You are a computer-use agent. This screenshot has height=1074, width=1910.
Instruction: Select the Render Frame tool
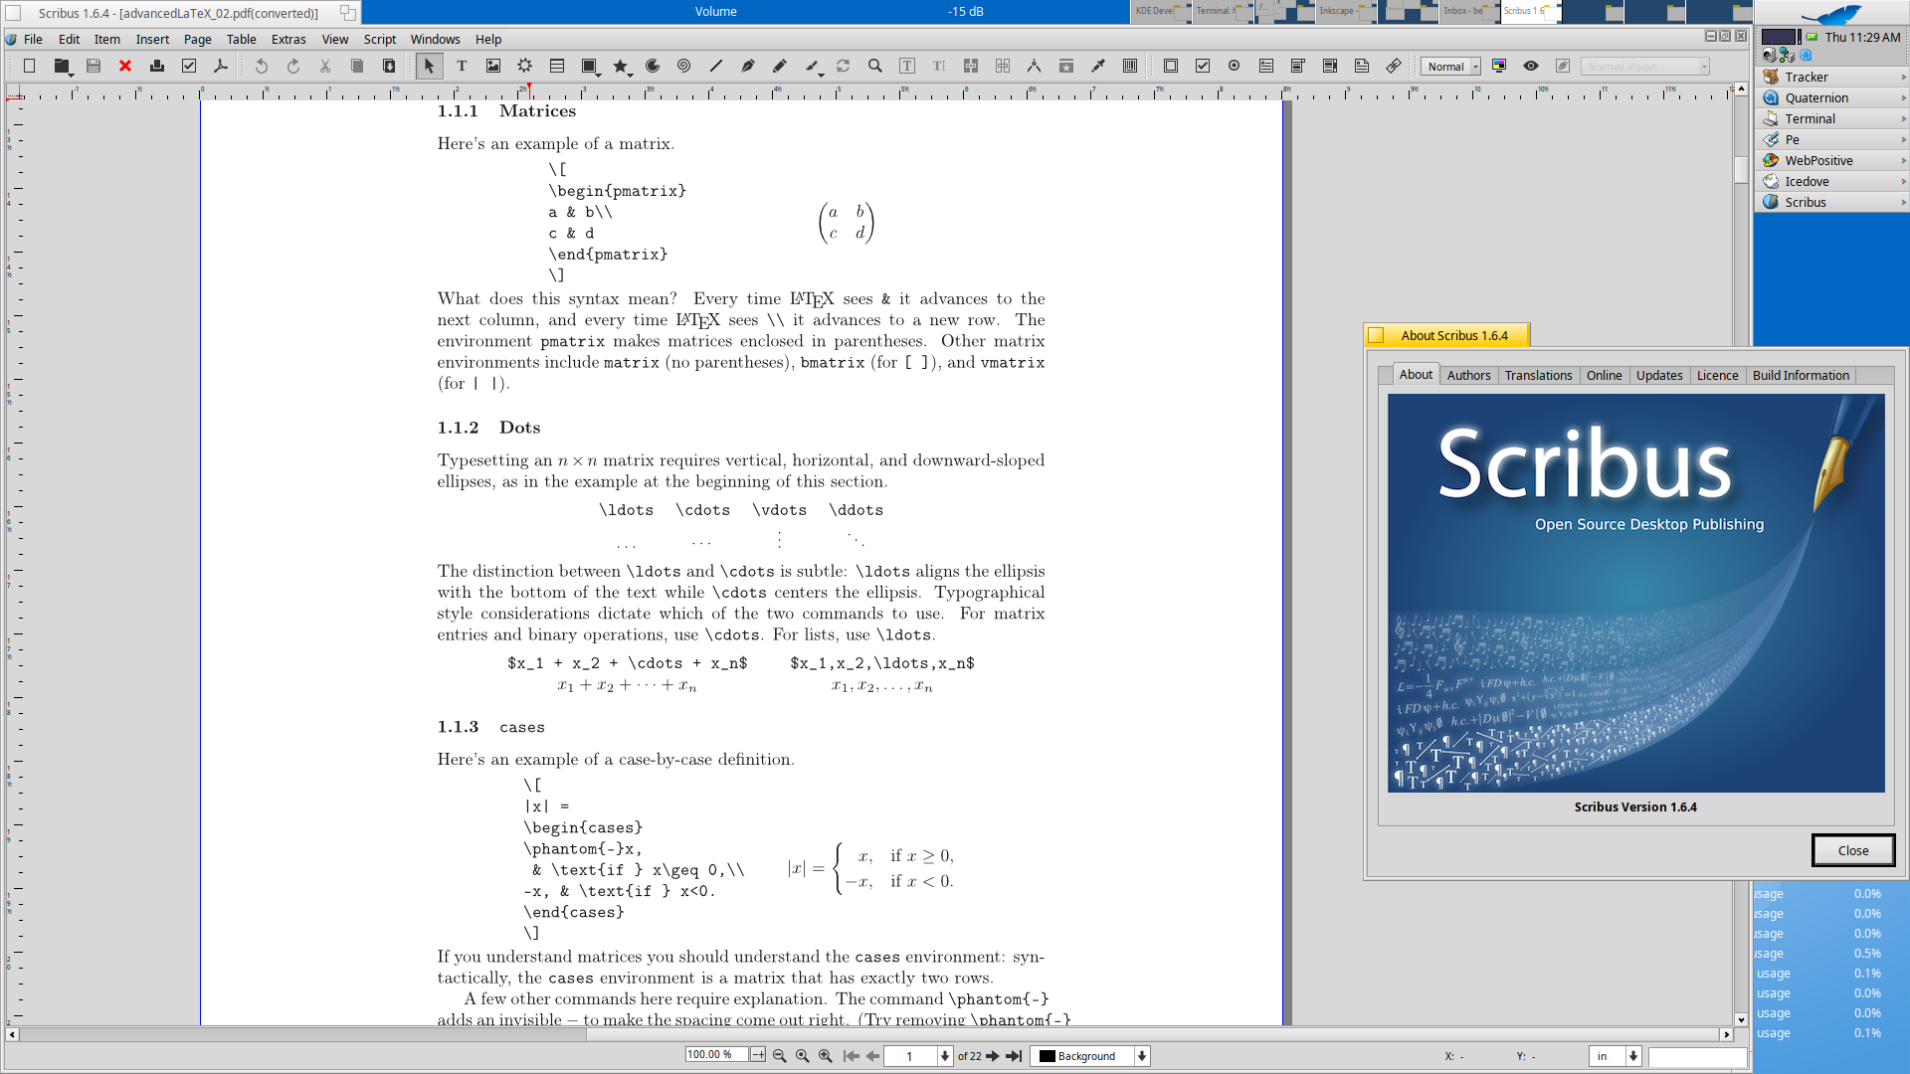click(x=525, y=66)
